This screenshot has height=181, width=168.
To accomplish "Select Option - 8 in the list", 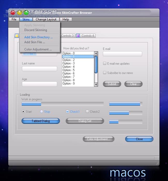I will point(78,80).
